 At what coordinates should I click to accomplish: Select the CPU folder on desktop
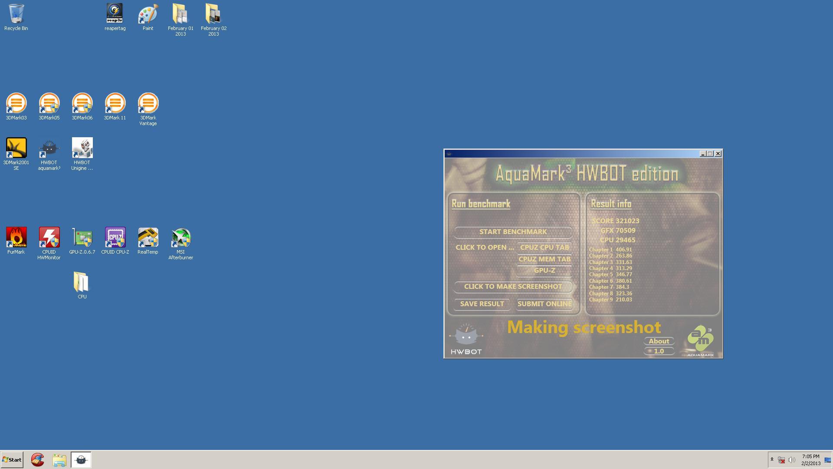click(82, 285)
